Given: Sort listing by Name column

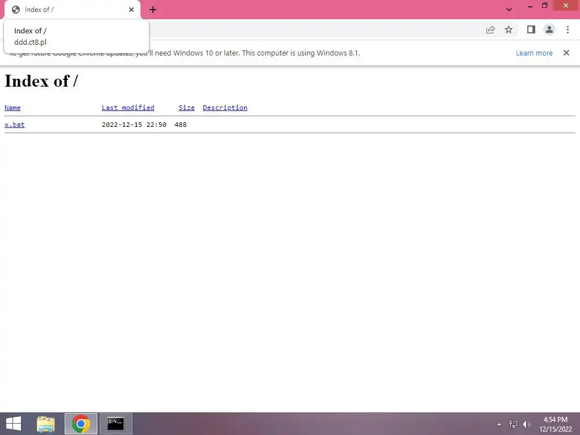Looking at the screenshot, I should point(12,108).
